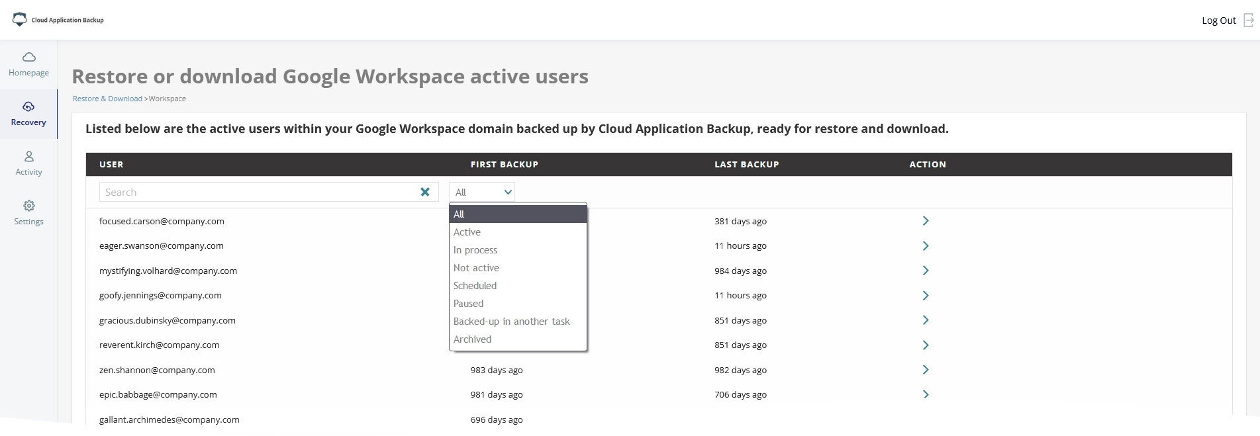The image size is (1260, 436).
Task: Click the '984 days ago' last backup cell
Action: tap(741, 271)
